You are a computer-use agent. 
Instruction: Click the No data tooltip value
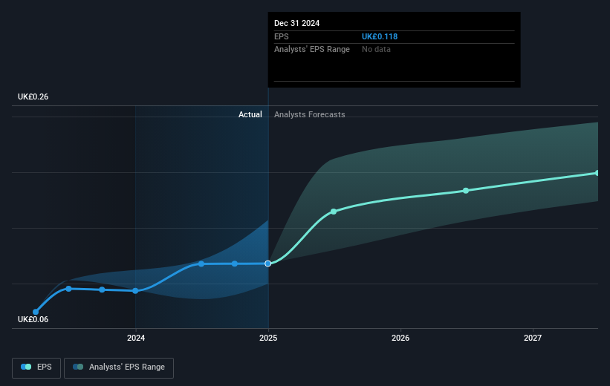click(x=376, y=50)
